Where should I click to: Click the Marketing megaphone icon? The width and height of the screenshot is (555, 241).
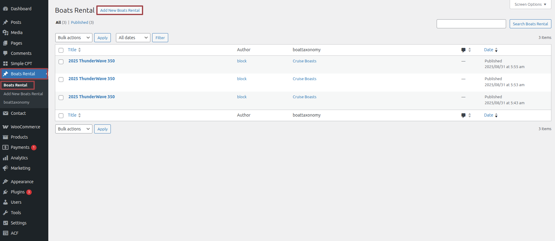coord(5,168)
